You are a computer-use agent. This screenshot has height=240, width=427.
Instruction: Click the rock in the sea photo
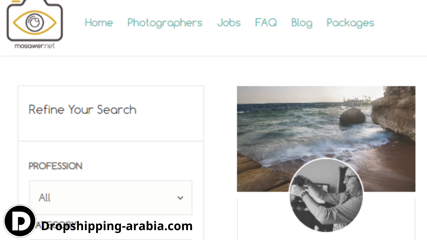352,116
